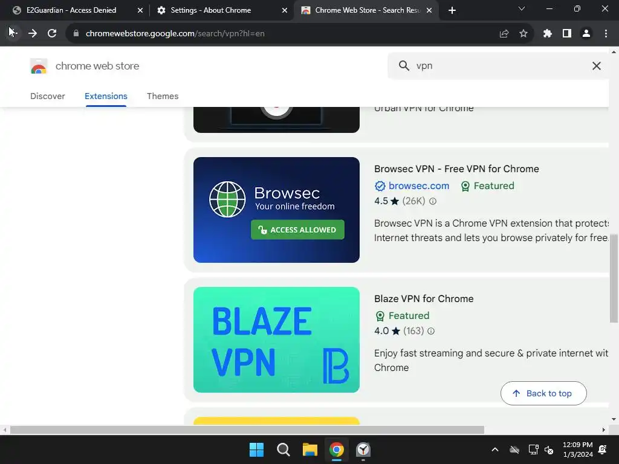
Task: Click the Browsec 4.5 star rating
Action: point(386,201)
